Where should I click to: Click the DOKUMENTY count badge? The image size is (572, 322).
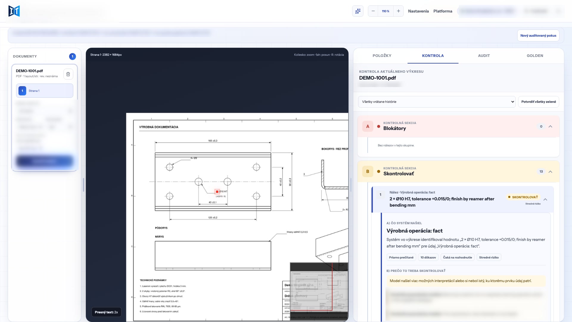[72, 56]
